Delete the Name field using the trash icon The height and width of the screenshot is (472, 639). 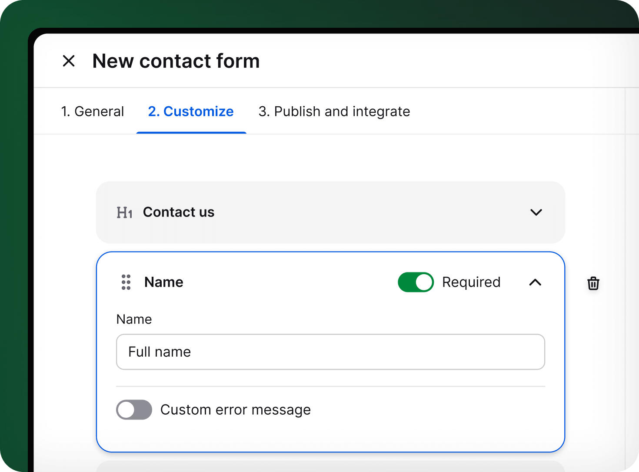(x=593, y=283)
